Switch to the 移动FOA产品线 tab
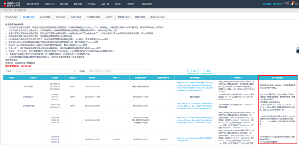 157,17
